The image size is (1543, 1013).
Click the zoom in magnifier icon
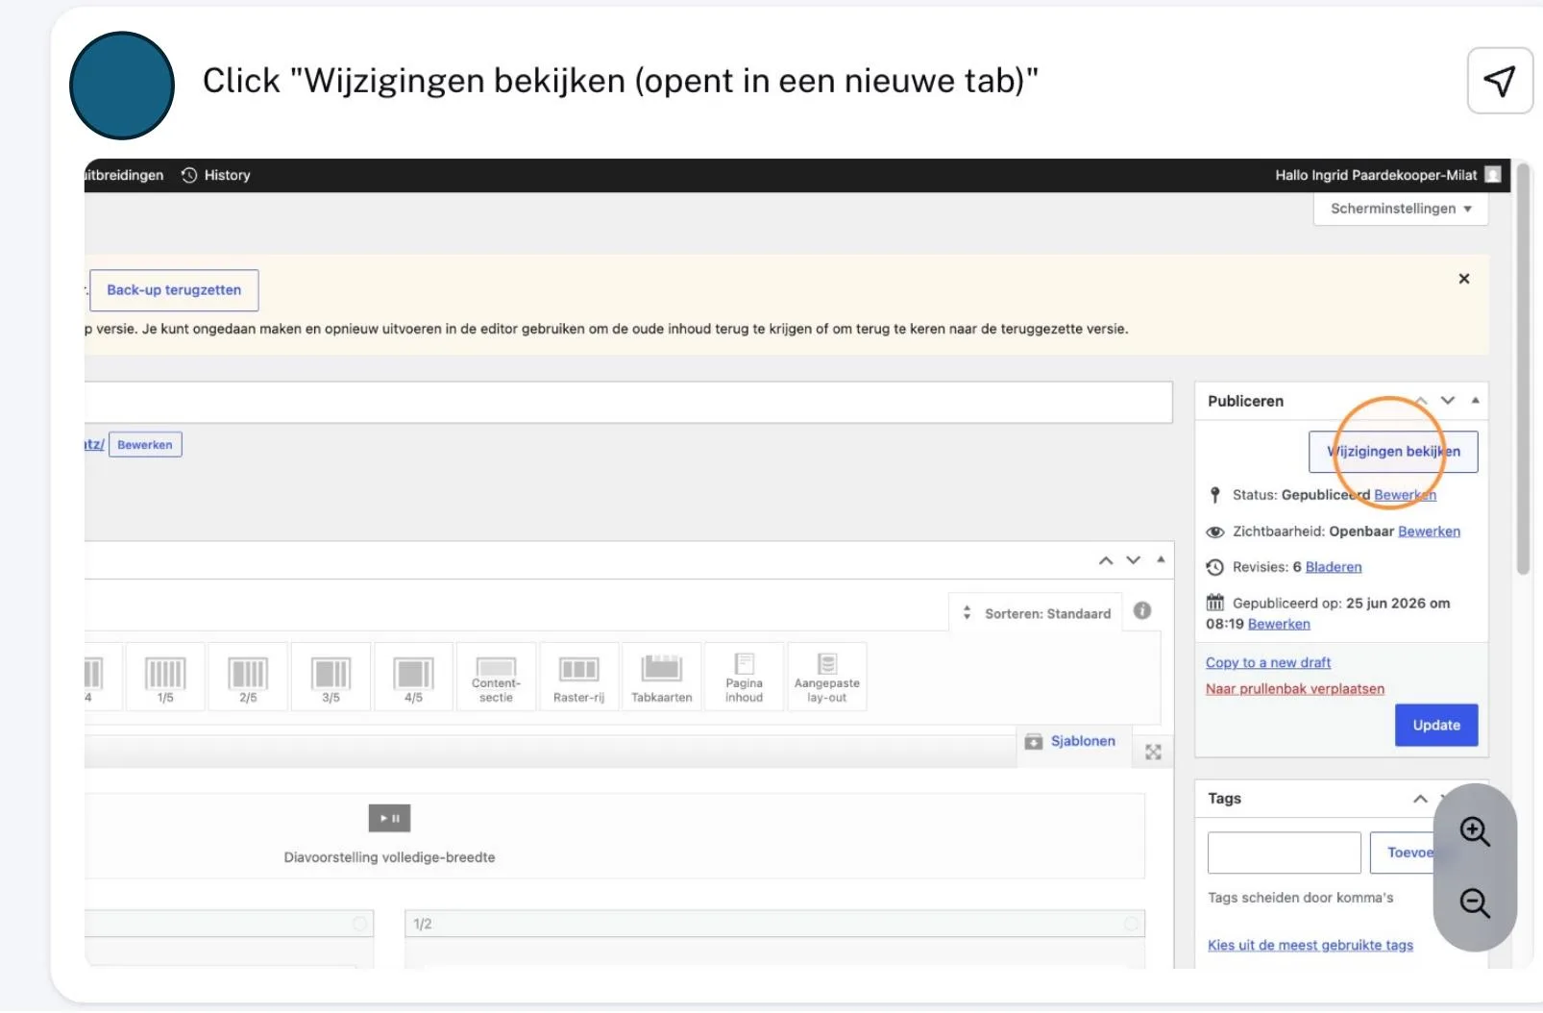(1475, 831)
